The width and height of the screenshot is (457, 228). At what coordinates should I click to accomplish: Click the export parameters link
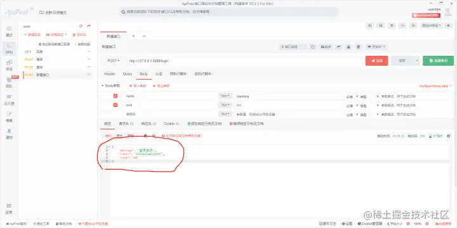coord(161,85)
